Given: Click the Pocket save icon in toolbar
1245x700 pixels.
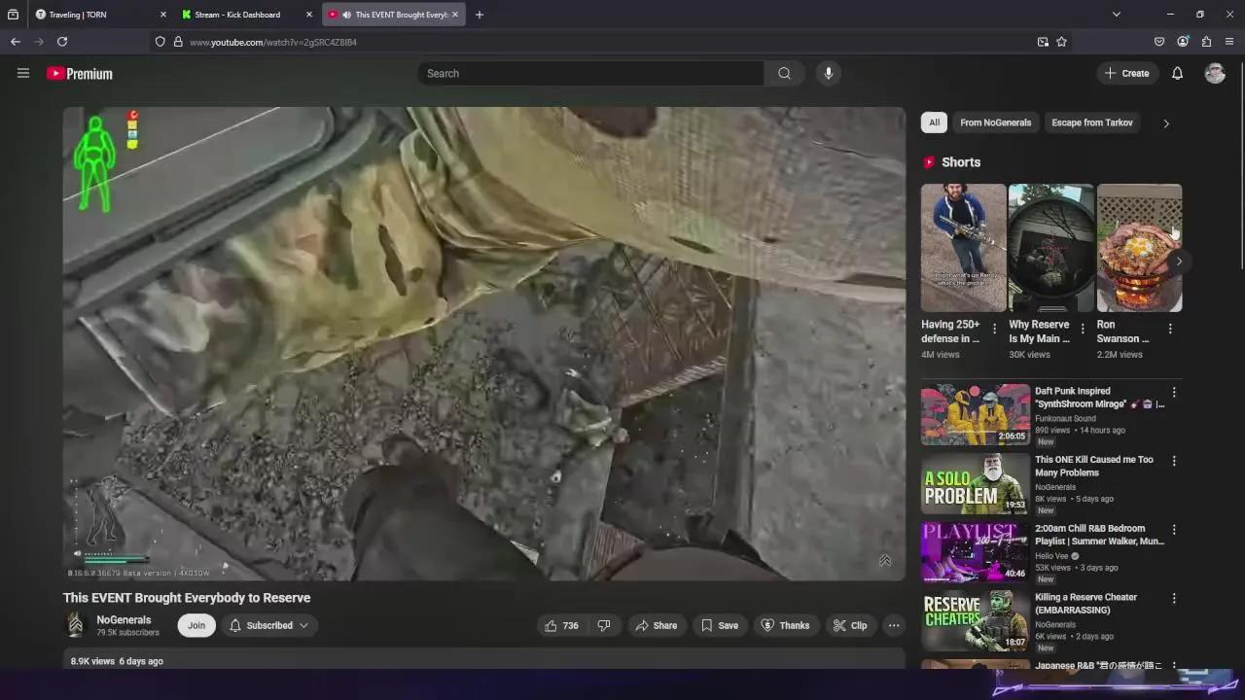Looking at the screenshot, I should 1159,42.
